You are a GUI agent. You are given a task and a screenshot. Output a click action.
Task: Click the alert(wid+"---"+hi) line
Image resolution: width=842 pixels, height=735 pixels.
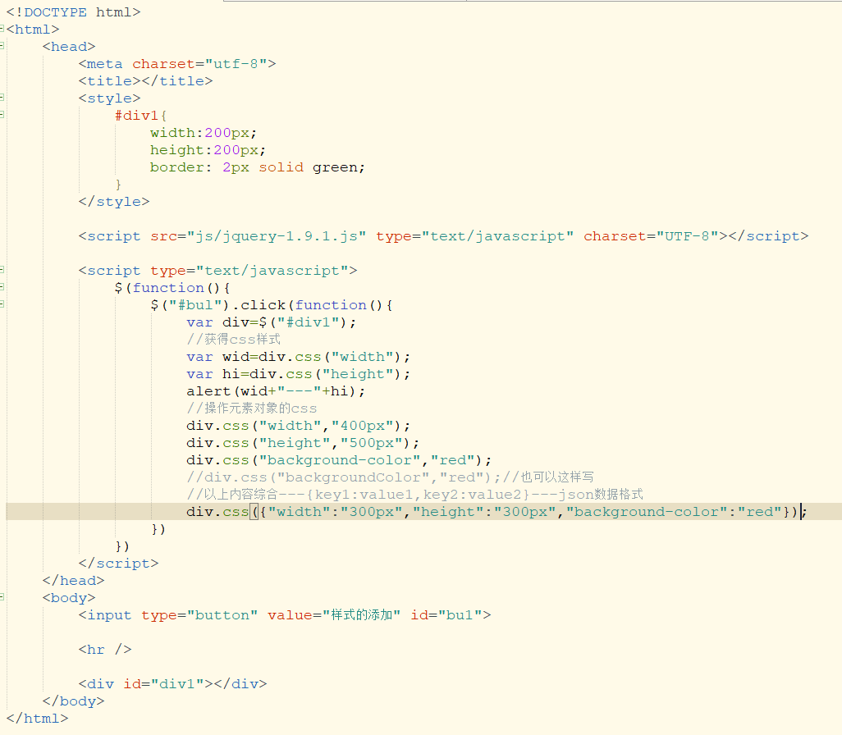click(x=276, y=390)
